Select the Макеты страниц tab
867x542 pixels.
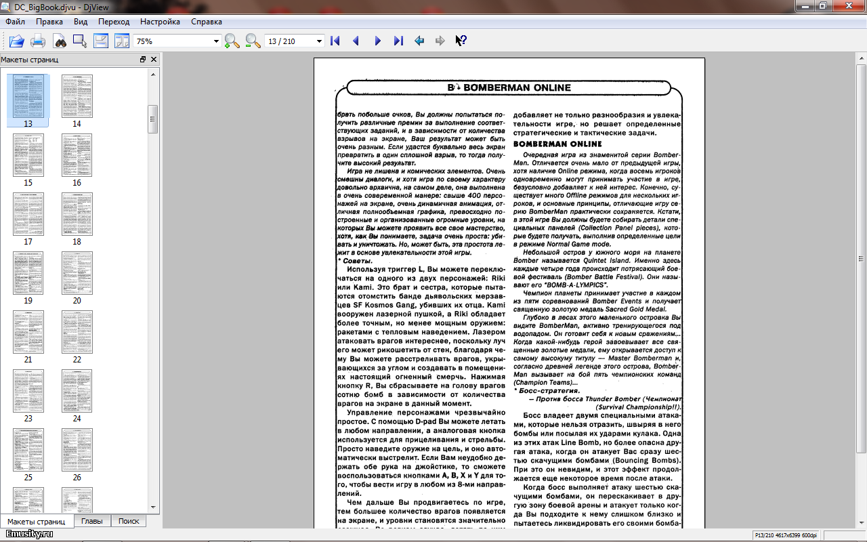coord(37,521)
